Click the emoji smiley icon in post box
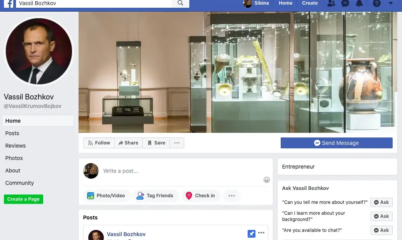The width and height of the screenshot is (402, 240). click(267, 180)
